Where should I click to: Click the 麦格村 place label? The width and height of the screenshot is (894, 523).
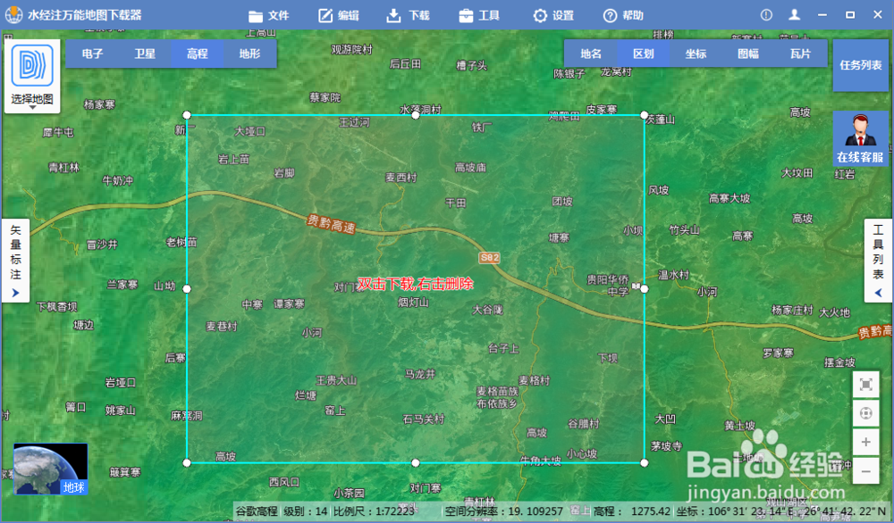535,381
